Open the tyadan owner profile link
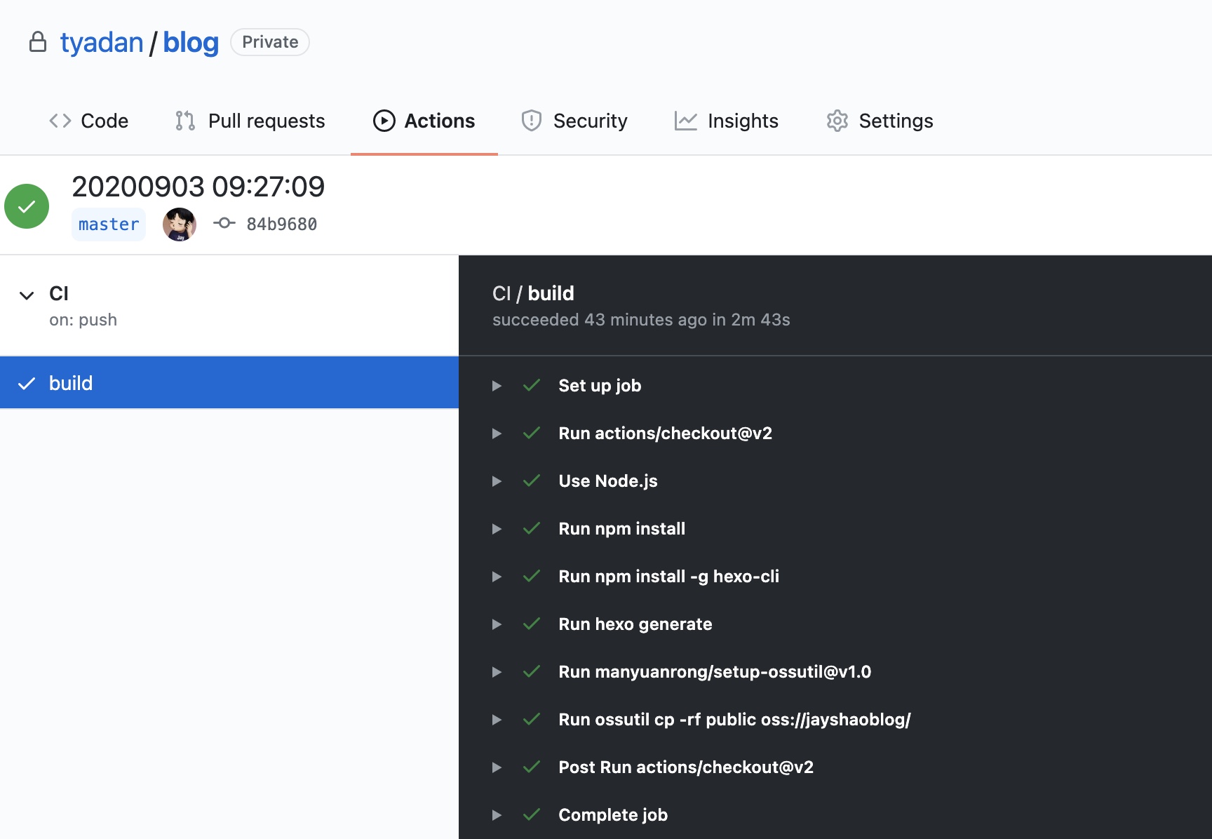 click(102, 43)
